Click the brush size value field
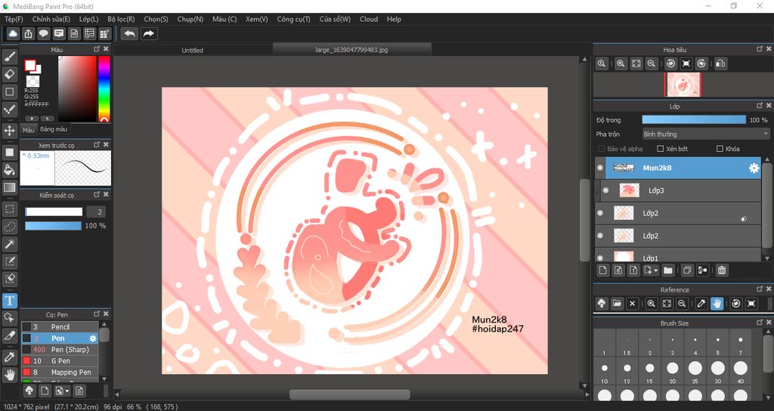Screen dimensions: 774x411 coord(96,212)
